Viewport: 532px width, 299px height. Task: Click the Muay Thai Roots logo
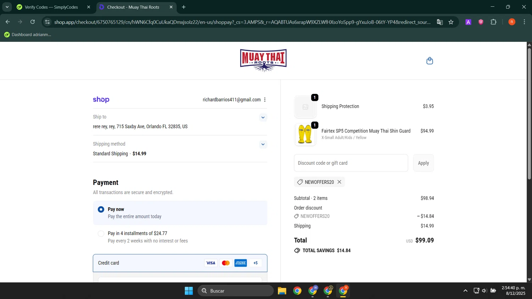point(263,61)
